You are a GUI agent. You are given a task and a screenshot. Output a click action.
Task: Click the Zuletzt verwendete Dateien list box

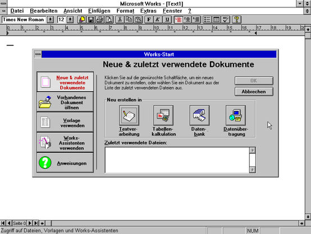tap(177, 160)
